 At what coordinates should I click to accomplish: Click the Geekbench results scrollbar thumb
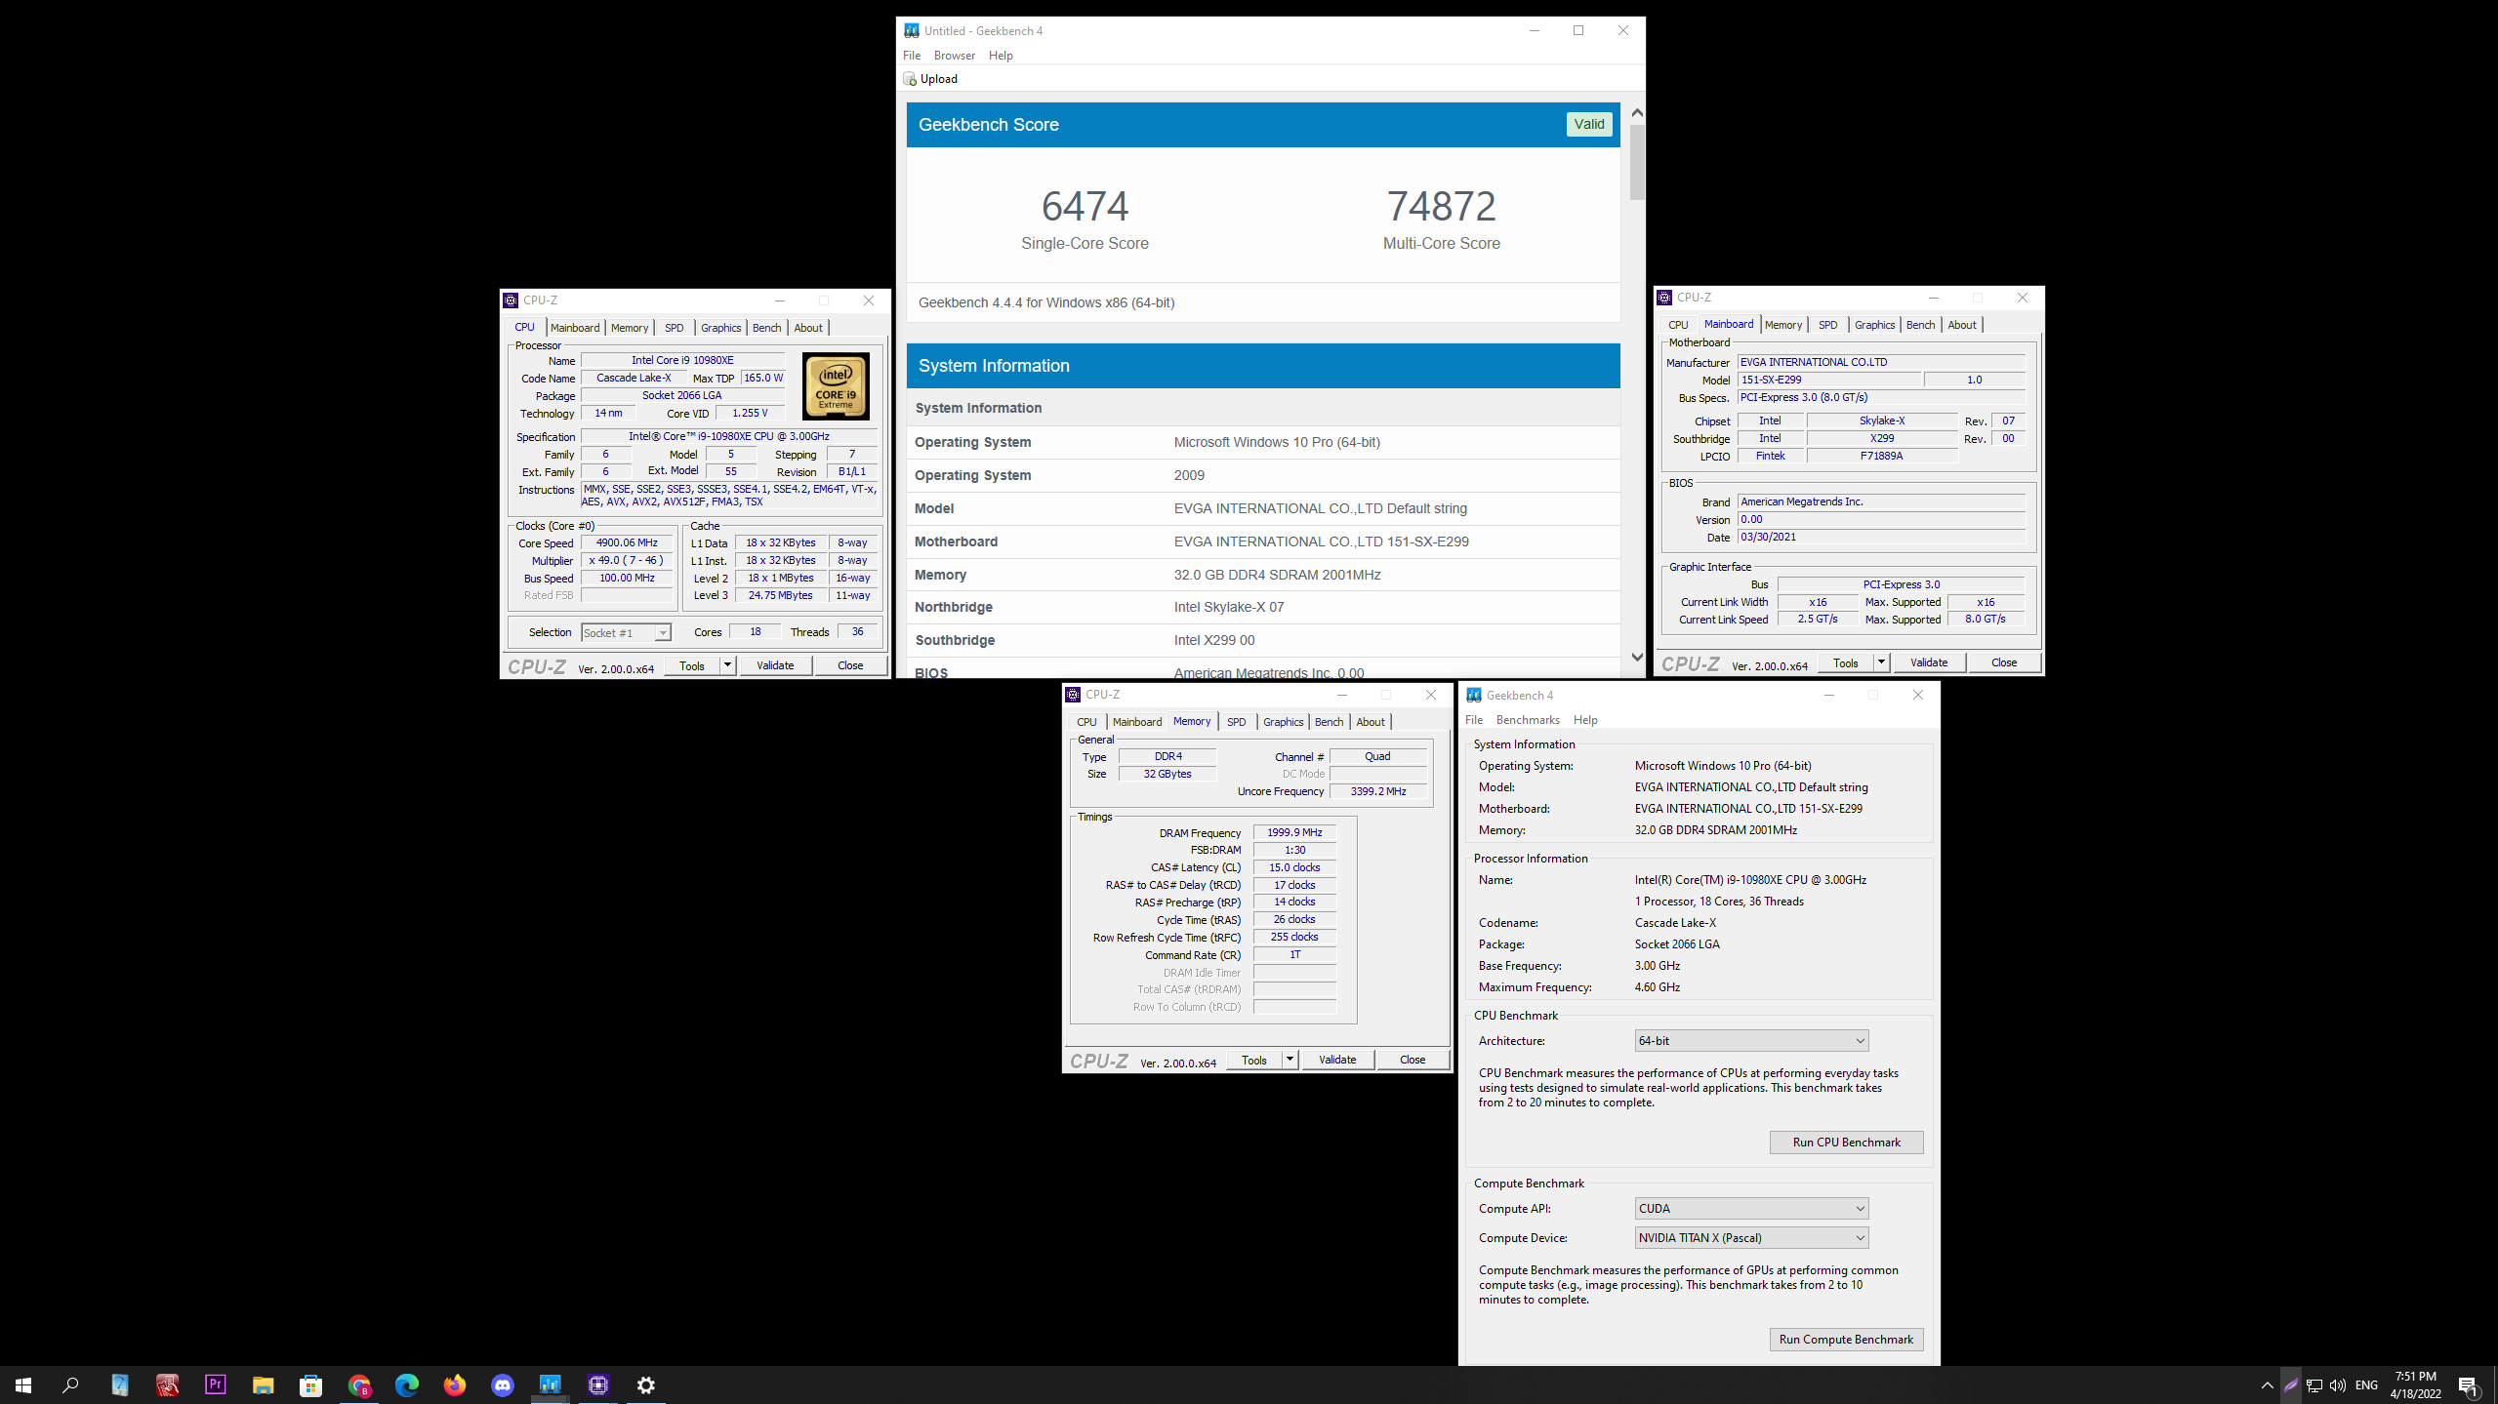(1637, 162)
